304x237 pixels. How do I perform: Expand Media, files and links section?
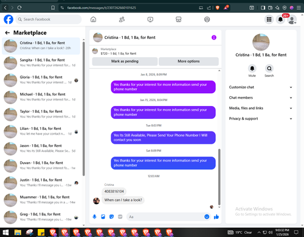point(261,108)
